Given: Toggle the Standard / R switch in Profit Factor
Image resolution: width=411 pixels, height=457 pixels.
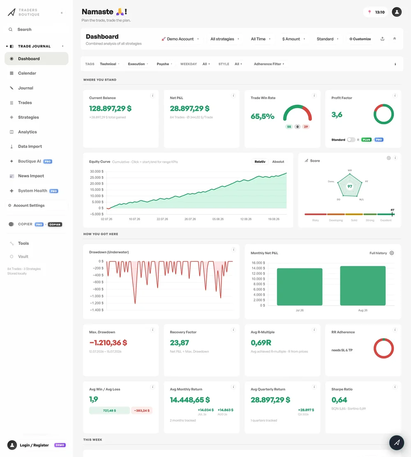Looking at the screenshot, I should tap(351, 140).
